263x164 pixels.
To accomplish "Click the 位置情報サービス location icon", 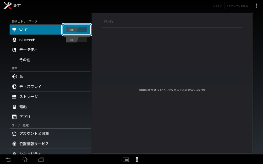I will point(14,143).
